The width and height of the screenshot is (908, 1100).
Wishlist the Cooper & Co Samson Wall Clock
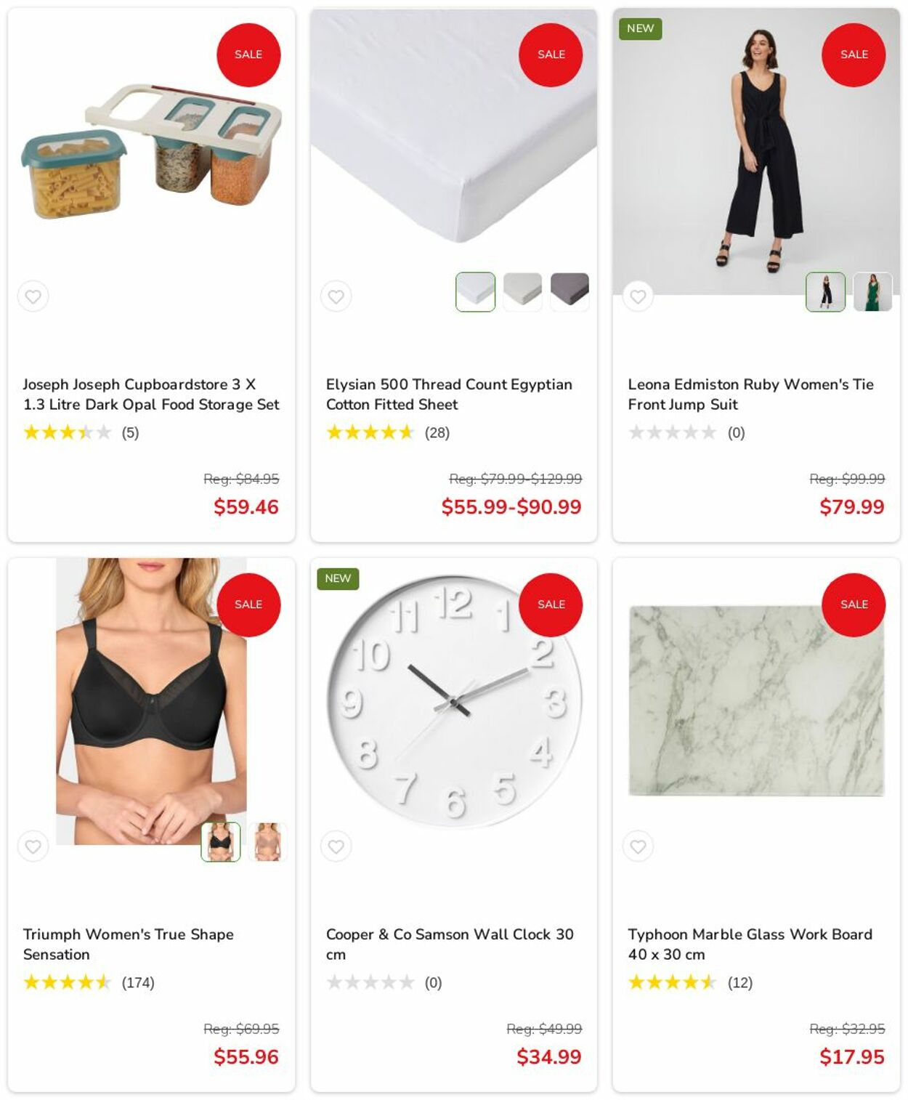[x=336, y=846]
